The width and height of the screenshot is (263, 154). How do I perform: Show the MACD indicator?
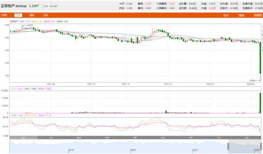coord(79,138)
